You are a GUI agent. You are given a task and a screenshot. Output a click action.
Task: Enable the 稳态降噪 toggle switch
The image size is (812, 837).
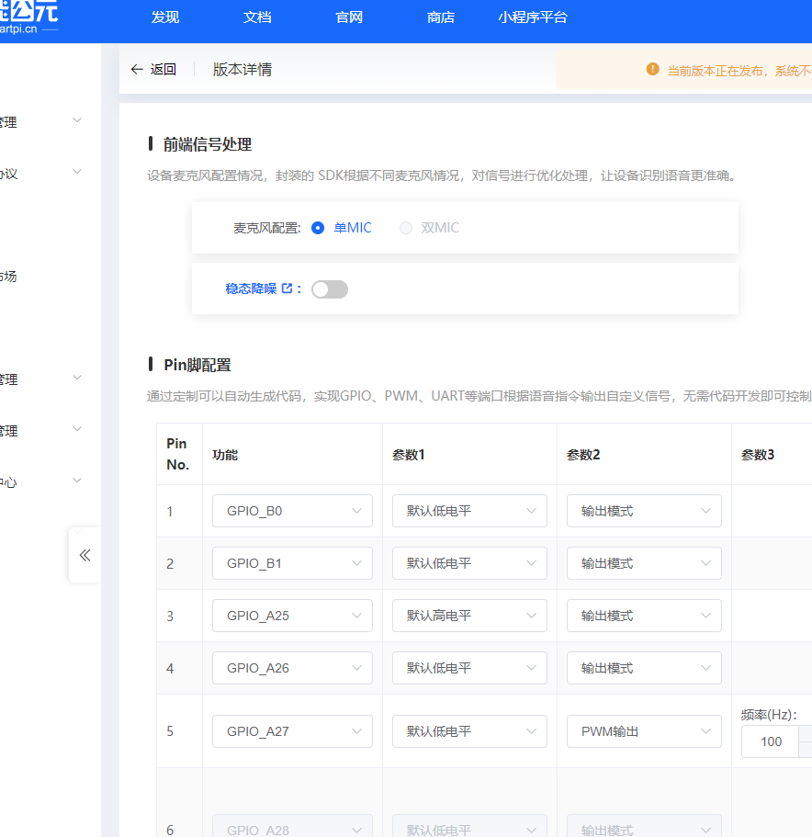point(329,288)
